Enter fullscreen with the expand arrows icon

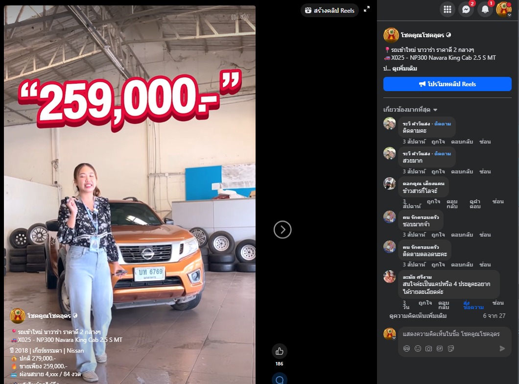367,10
